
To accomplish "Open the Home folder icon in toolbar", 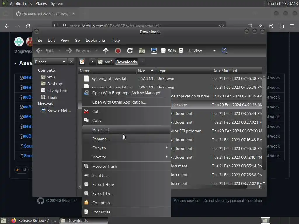I will 142,51.
